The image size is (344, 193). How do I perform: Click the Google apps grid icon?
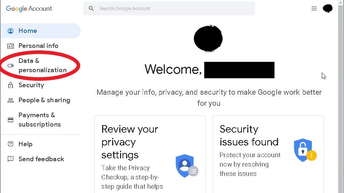point(314,9)
